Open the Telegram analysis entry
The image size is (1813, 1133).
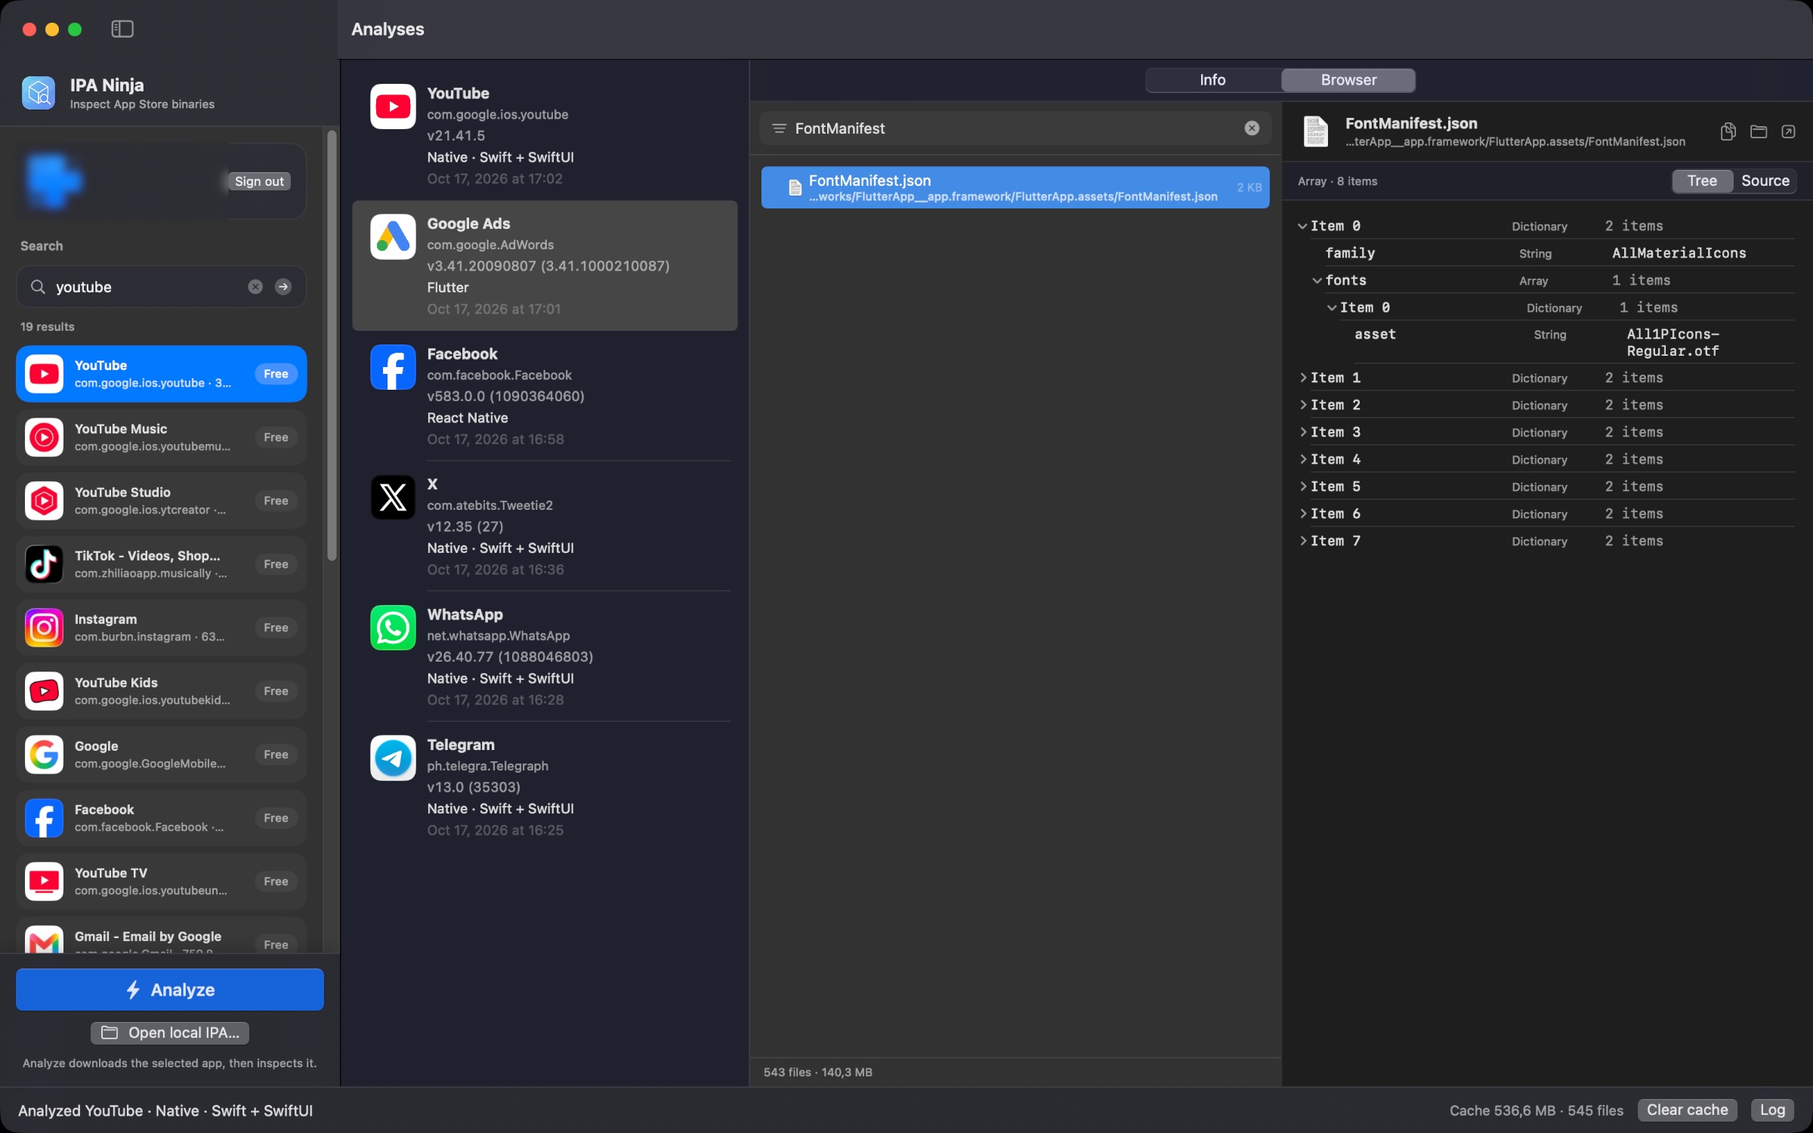click(545, 787)
